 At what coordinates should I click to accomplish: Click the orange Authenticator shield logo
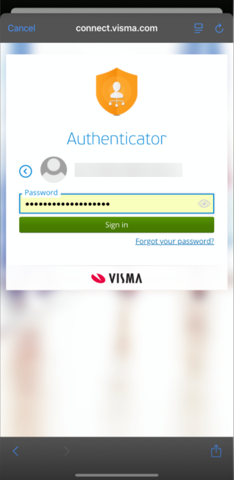pyautogui.click(x=117, y=91)
